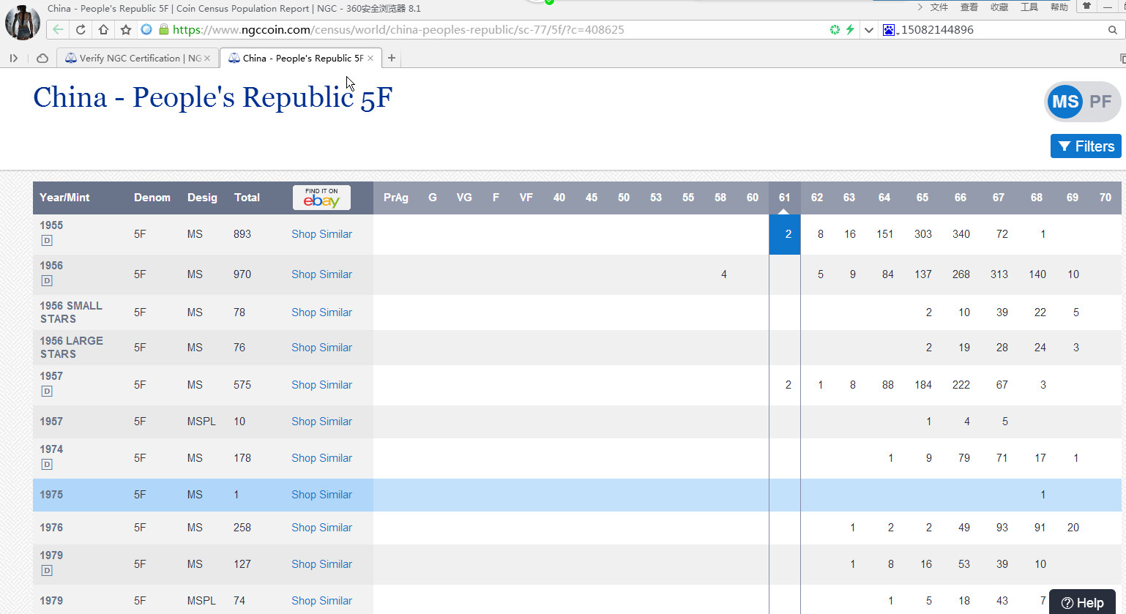The image size is (1126, 614).
Task: Click the green lightning speed mode icon
Action: [x=850, y=30]
